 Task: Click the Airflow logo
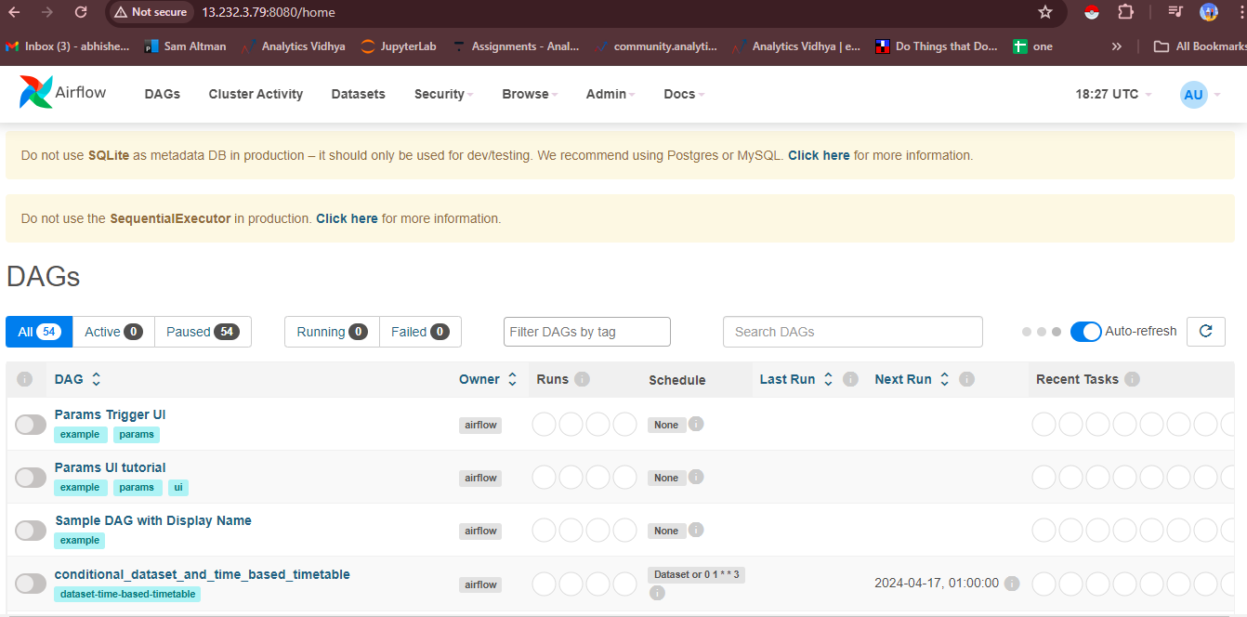pos(62,93)
